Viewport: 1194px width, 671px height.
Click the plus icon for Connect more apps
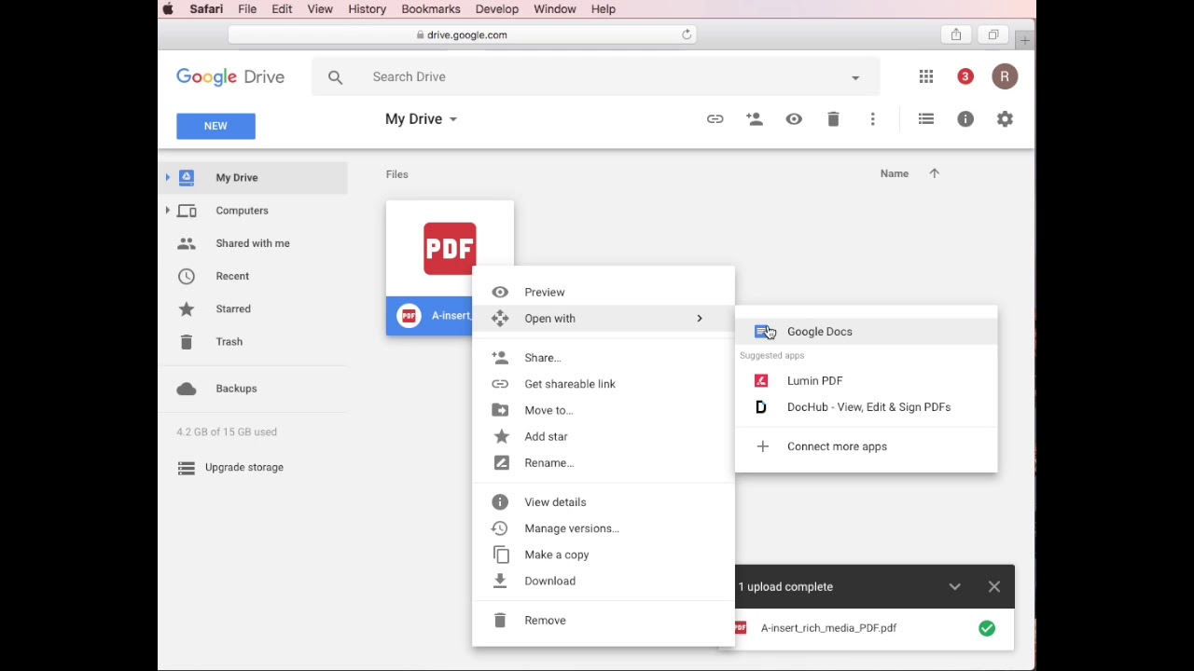(x=762, y=446)
